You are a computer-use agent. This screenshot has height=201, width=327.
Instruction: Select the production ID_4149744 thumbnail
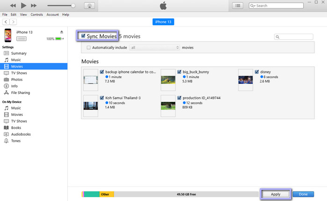[168, 106]
